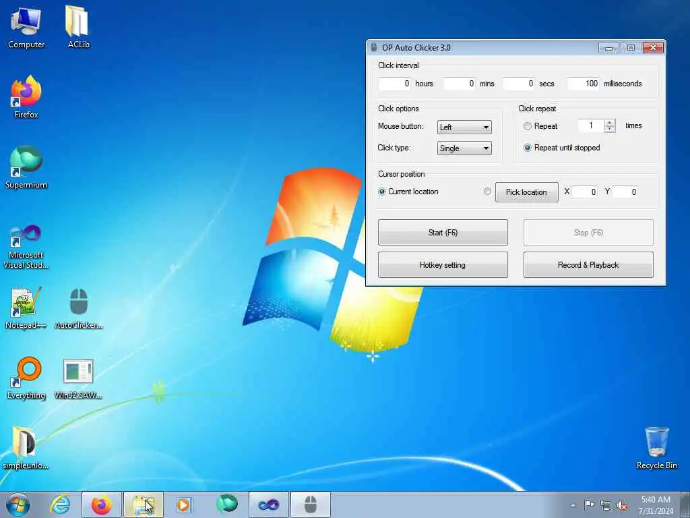Image resolution: width=690 pixels, height=518 pixels.
Task: Open Windows Media Player from taskbar
Action: coord(183,505)
